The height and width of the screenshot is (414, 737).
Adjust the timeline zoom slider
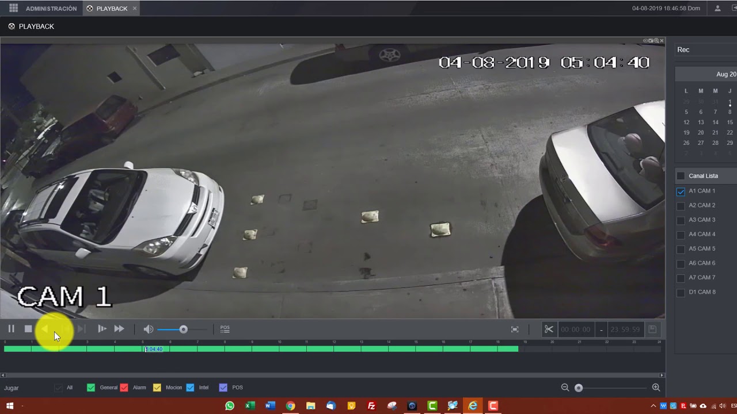579,388
